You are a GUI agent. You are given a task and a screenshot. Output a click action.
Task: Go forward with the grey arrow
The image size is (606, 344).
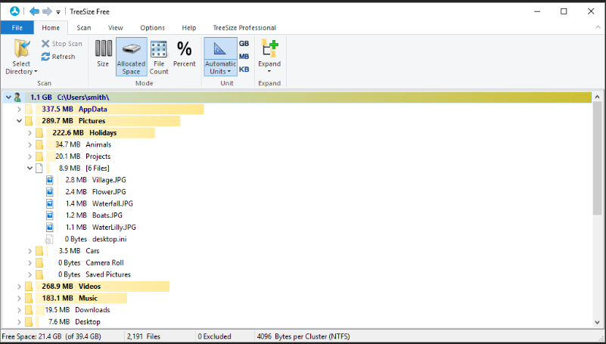47,11
